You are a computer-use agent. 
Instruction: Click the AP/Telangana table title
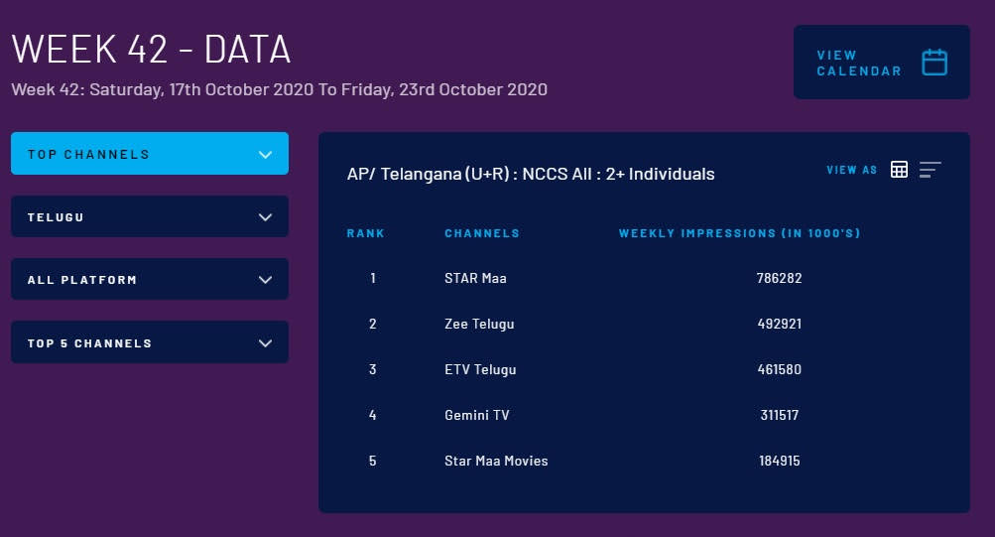coord(531,174)
